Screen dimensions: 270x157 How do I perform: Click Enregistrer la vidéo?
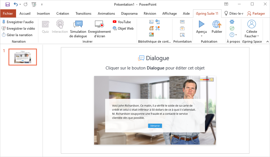pyautogui.click(x=18, y=28)
